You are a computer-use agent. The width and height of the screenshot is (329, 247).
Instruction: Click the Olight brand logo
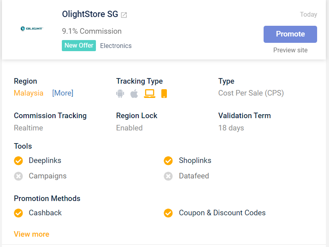coord(32,29)
